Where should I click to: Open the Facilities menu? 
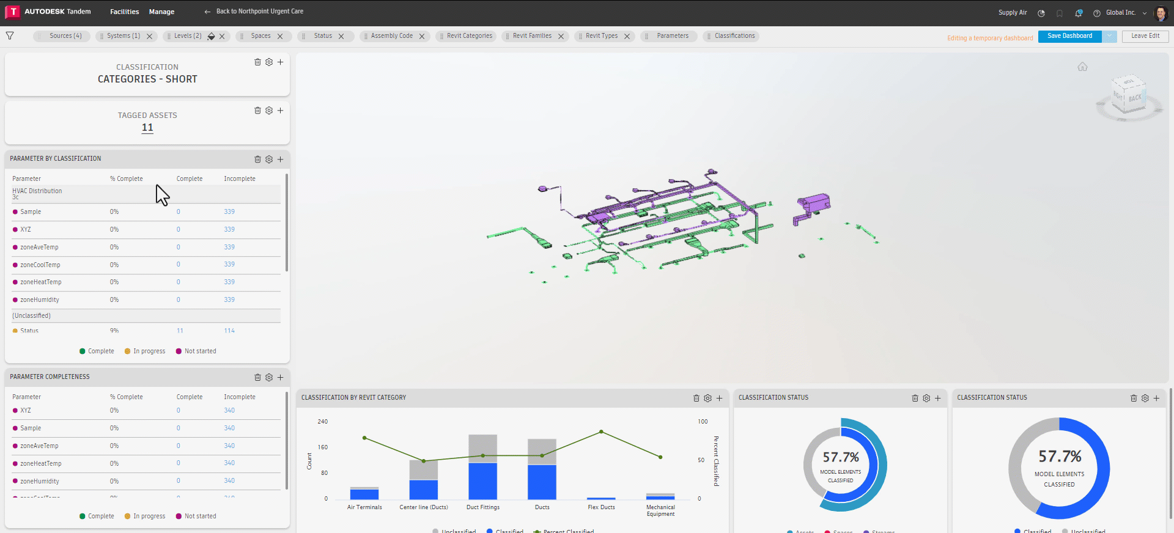[x=124, y=12]
